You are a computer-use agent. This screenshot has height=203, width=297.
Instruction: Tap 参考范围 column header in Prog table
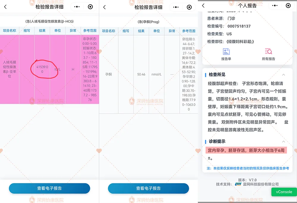pyautogui.click(x=189, y=31)
